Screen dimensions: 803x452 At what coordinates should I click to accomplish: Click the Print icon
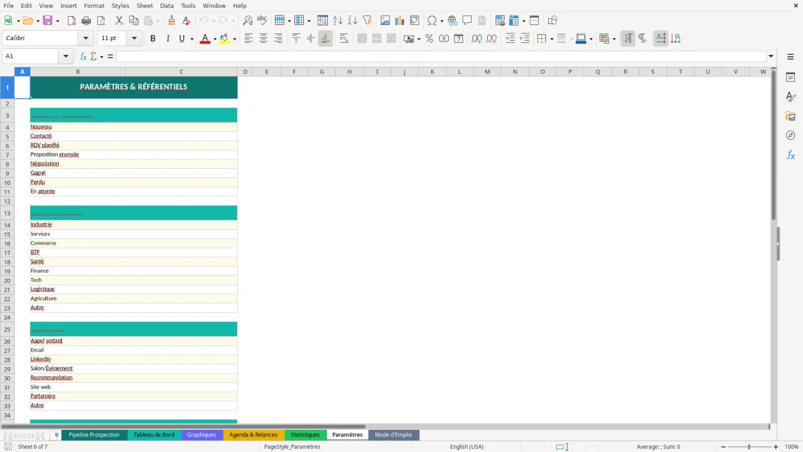point(86,21)
